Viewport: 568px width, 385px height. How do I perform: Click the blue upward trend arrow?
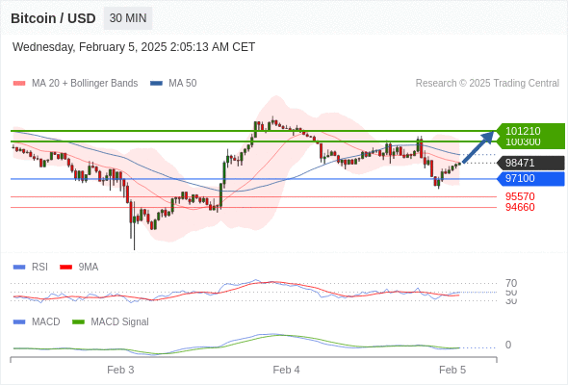[x=478, y=147]
